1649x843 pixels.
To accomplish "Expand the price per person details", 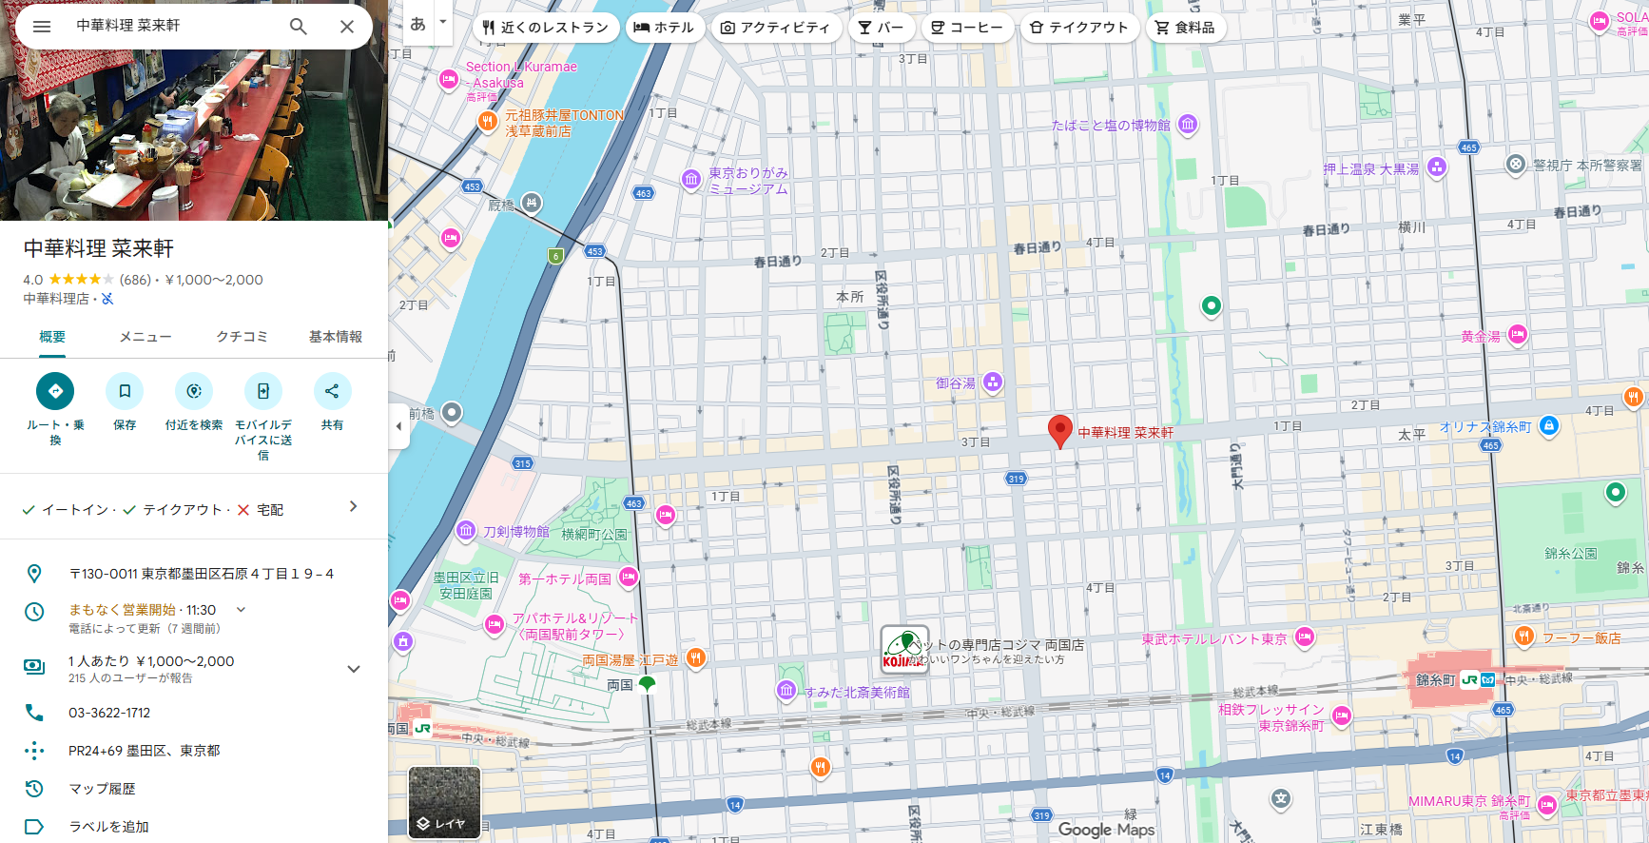I will click(x=354, y=669).
